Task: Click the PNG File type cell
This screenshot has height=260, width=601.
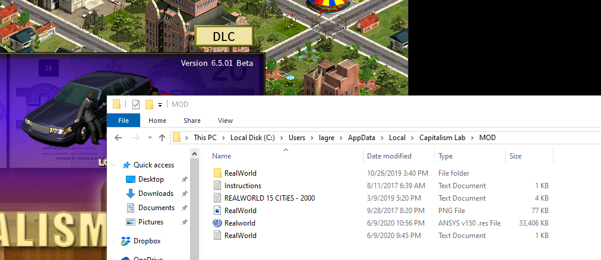Action: [451, 211]
